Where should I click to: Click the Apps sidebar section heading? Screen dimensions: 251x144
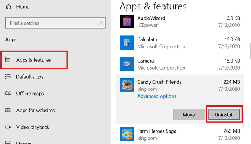(11, 39)
